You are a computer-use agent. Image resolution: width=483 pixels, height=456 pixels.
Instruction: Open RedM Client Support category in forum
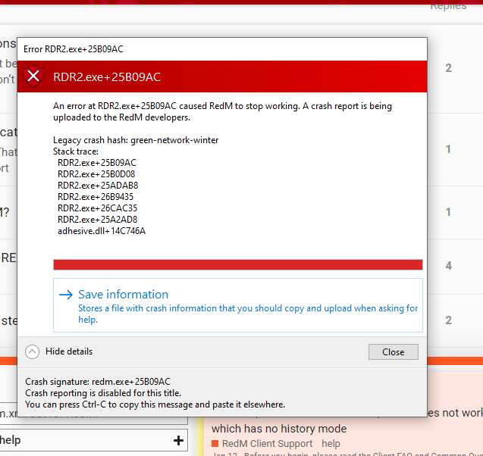pos(267,444)
